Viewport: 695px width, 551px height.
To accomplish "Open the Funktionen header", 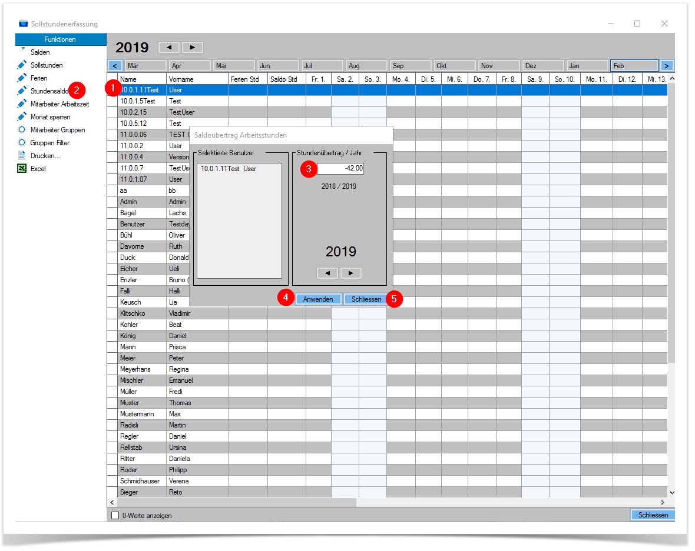I will tap(61, 39).
